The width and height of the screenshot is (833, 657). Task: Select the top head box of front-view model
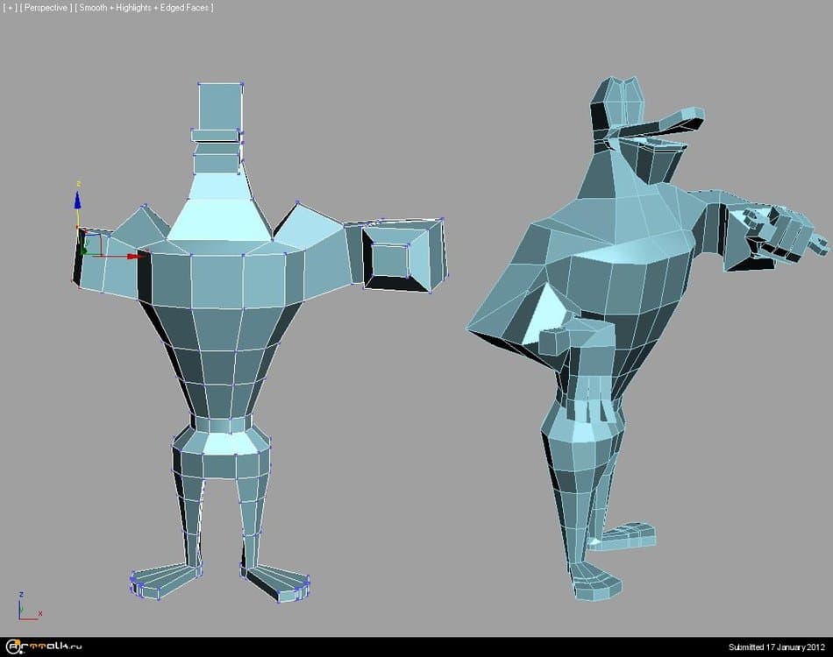(220, 106)
